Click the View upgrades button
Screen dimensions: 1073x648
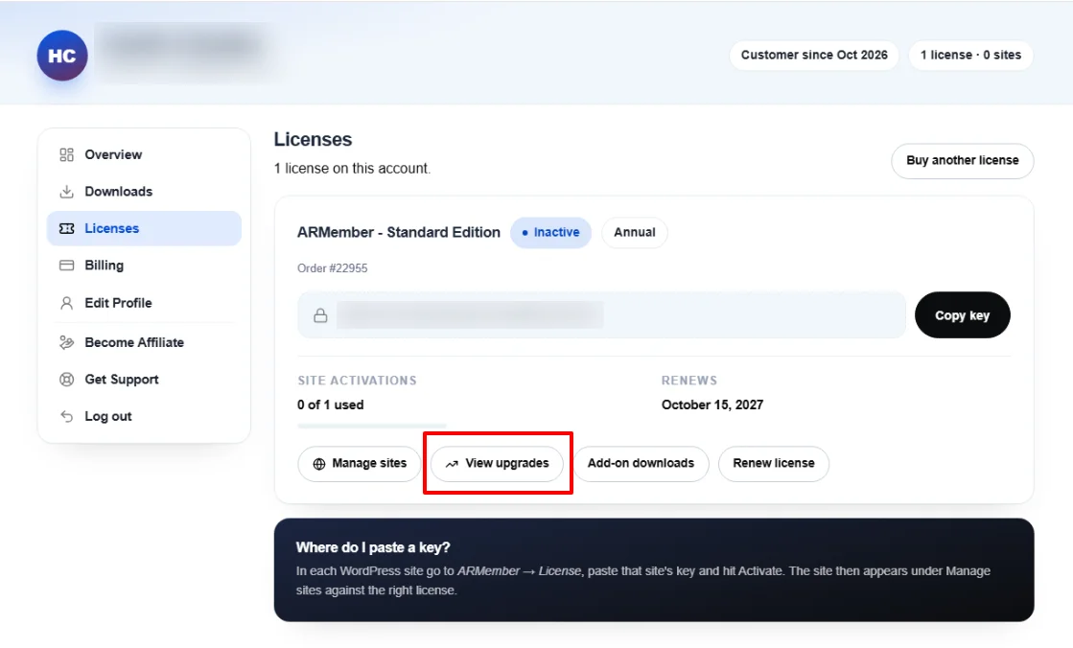click(498, 464)
